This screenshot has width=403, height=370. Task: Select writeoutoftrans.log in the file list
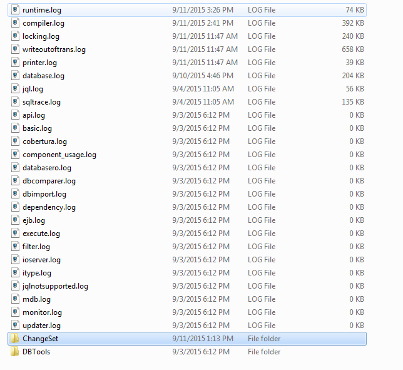[x=54, y=49]
